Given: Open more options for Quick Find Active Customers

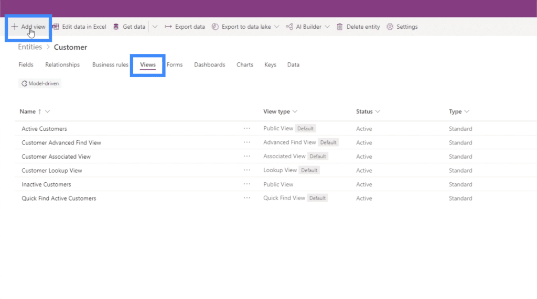Looking at the screenshot, I should click(247, 198).
